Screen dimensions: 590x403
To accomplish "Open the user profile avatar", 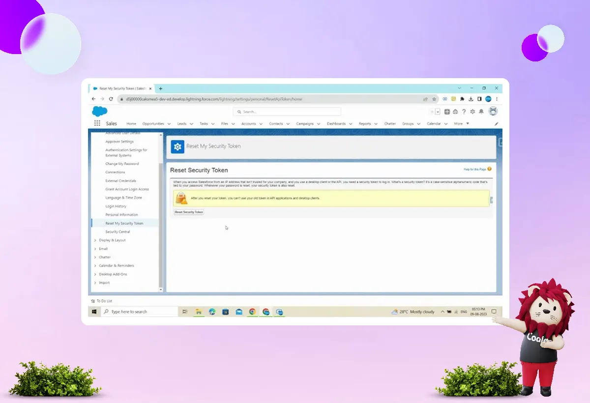I will pyautogui.click(x=493, y=111).
